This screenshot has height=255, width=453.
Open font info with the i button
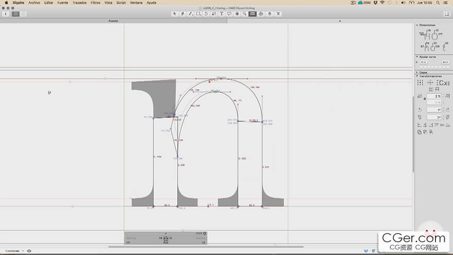6,13
